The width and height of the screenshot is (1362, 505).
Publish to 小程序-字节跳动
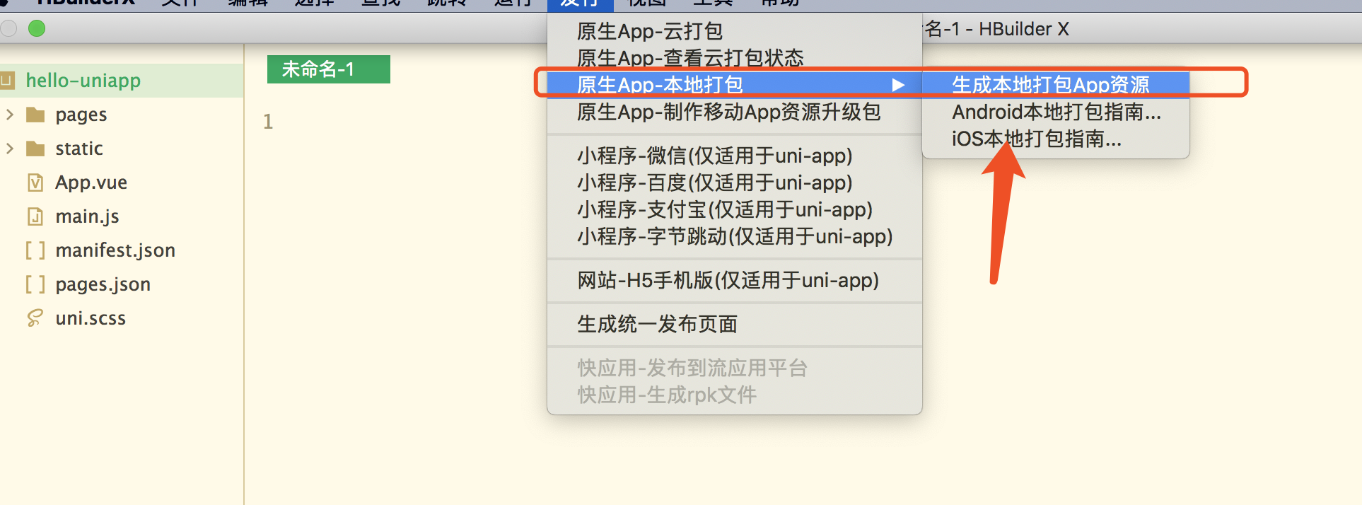(x=735, y=236)
